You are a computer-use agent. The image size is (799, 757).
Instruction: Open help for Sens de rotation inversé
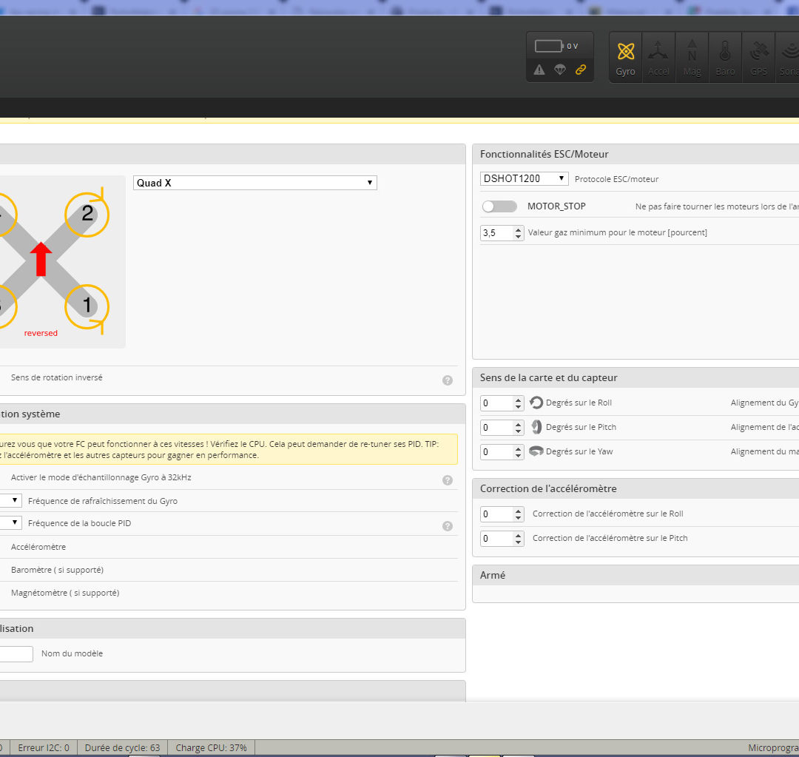tap(448, 380)
